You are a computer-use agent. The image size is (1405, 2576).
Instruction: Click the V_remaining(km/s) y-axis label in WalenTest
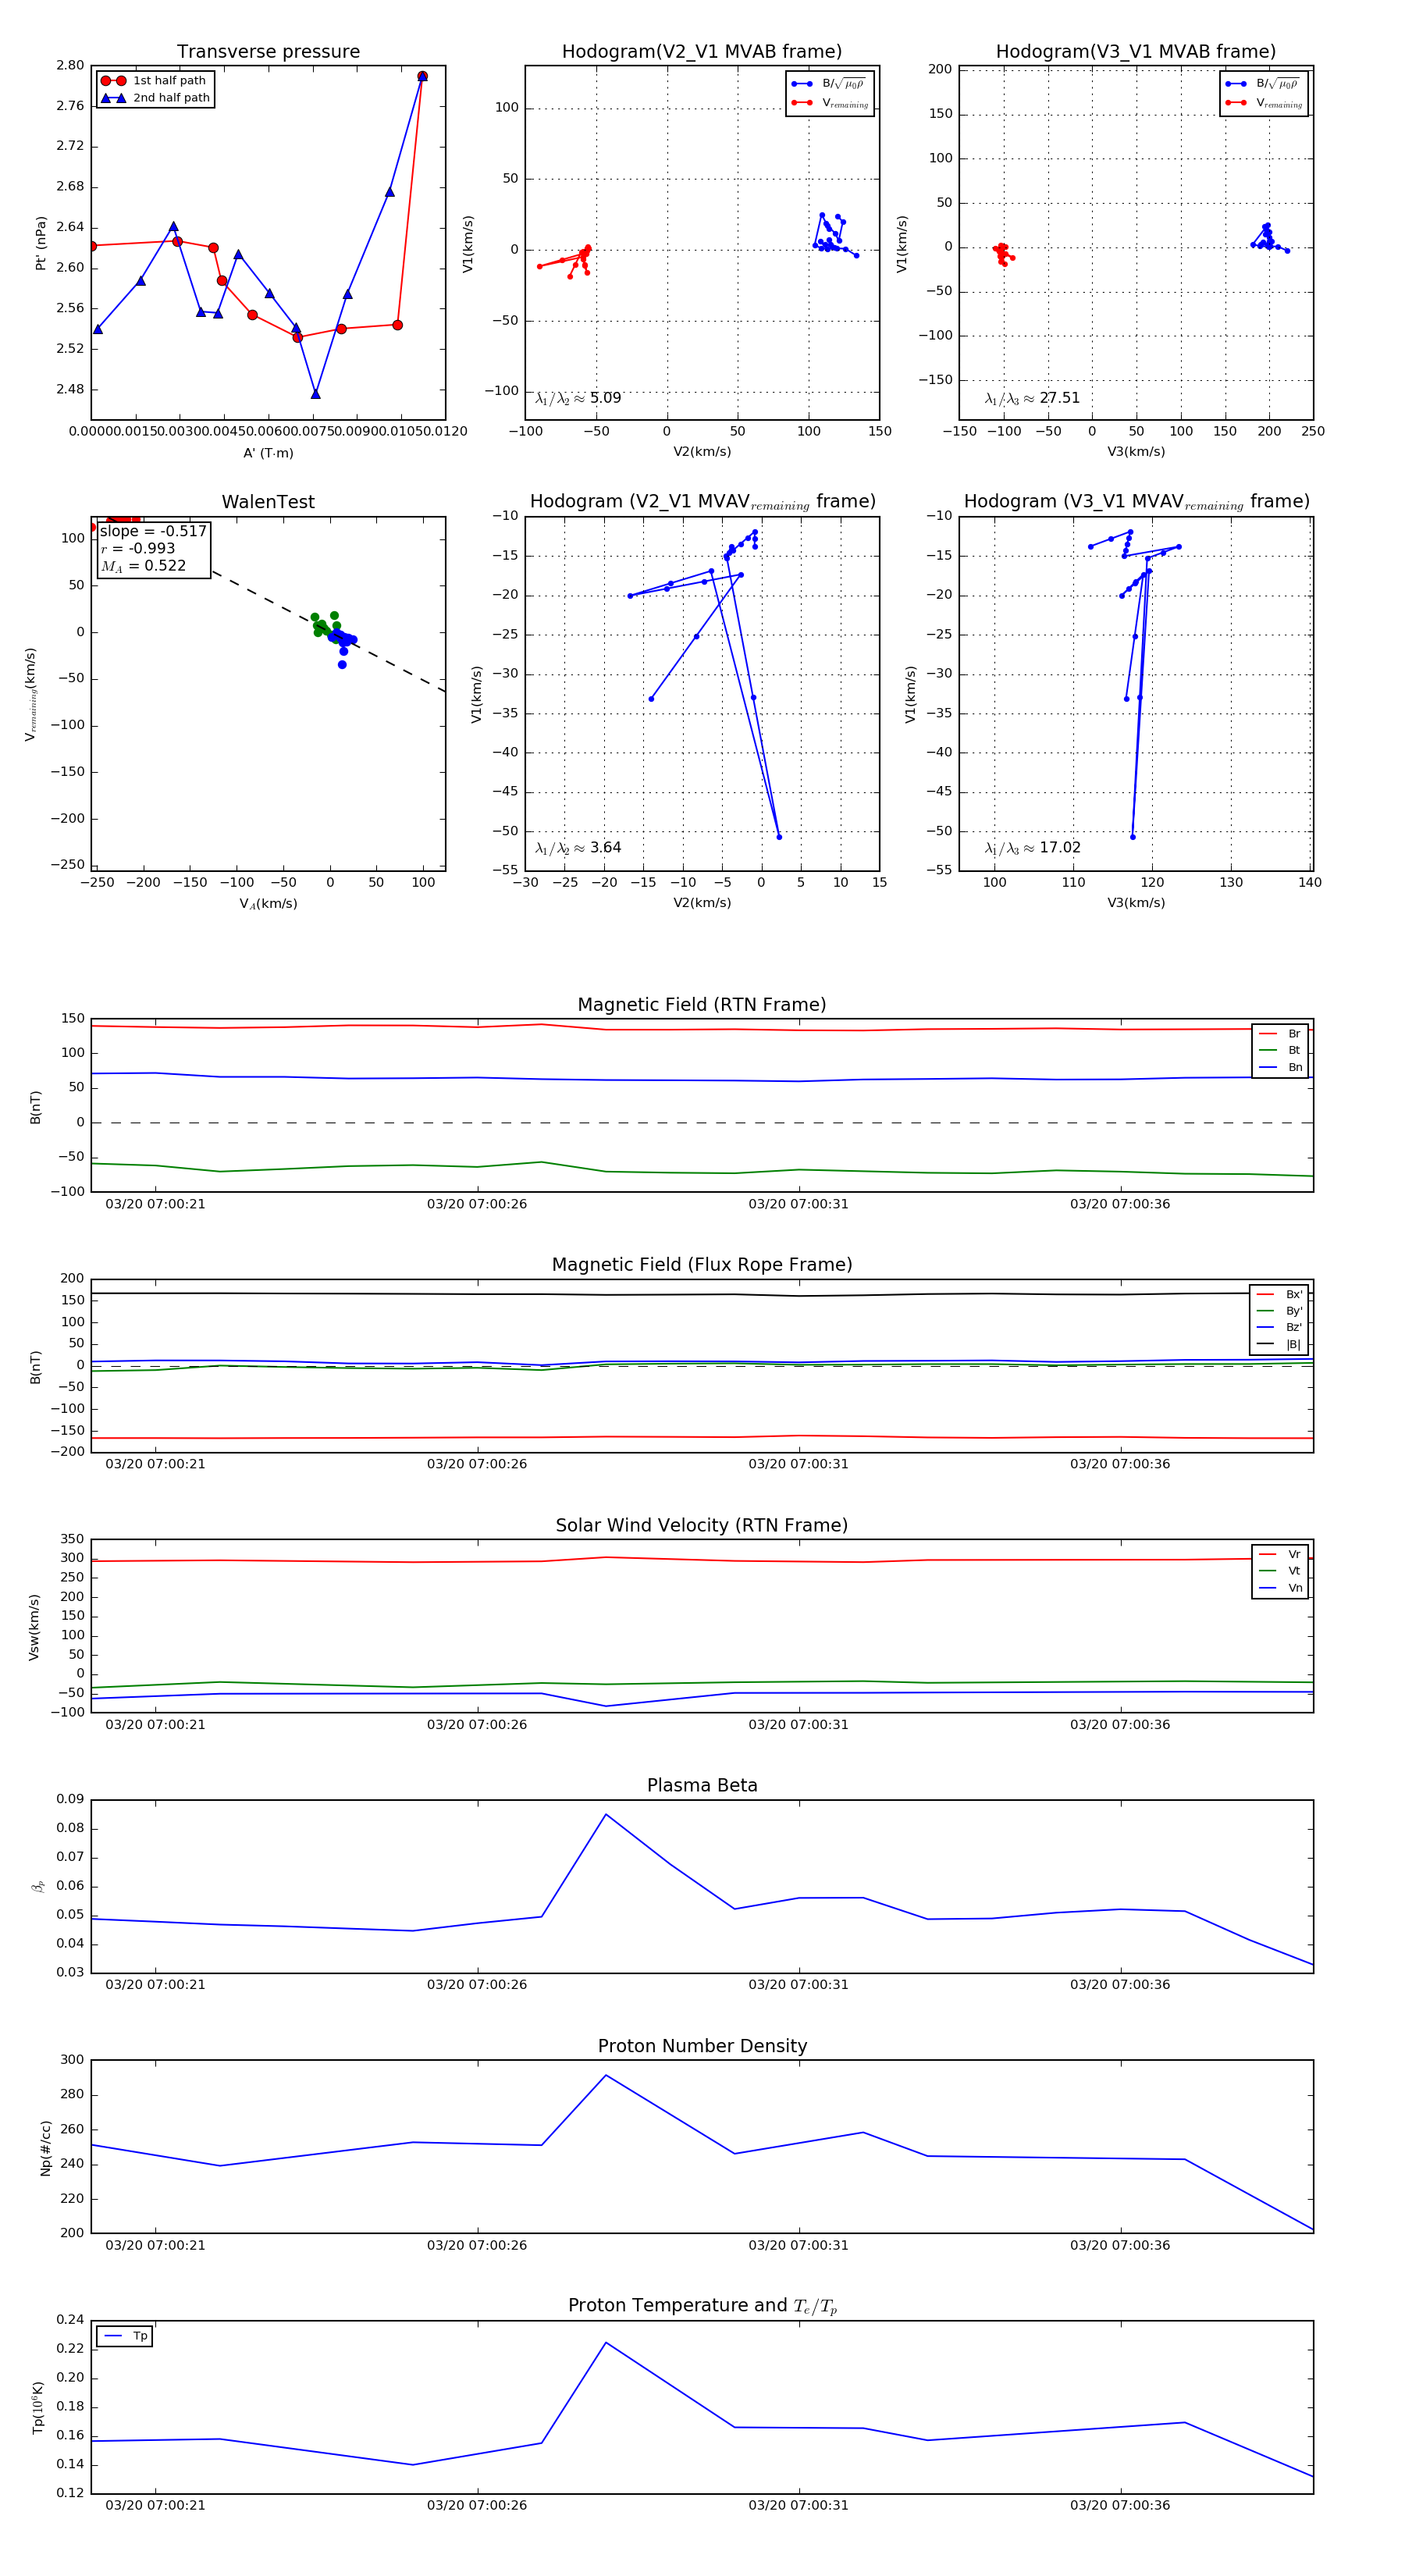pos(31,694)
